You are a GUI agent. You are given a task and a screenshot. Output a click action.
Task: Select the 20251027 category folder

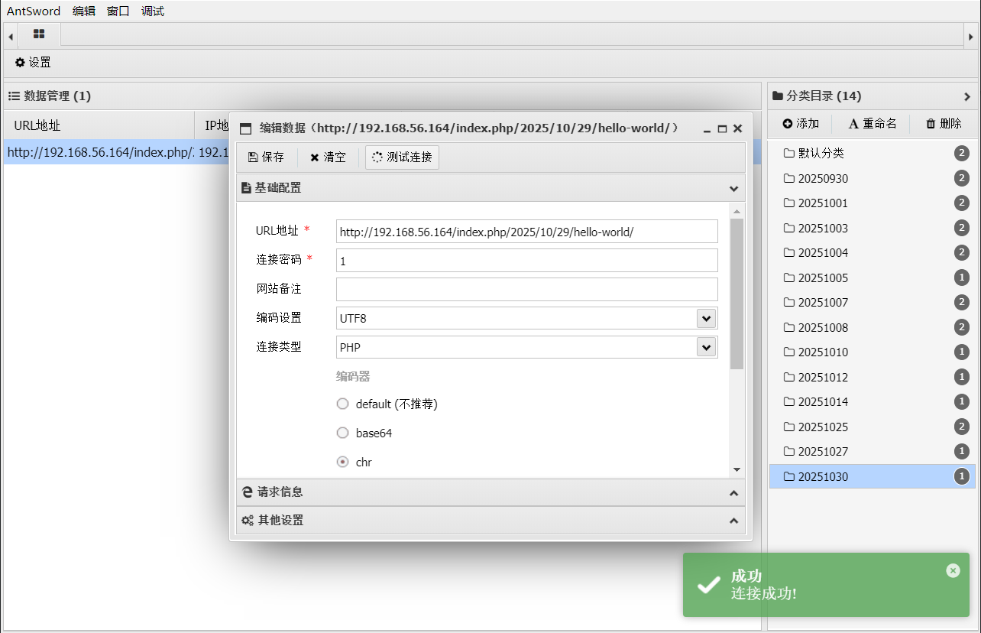[823, 452]
